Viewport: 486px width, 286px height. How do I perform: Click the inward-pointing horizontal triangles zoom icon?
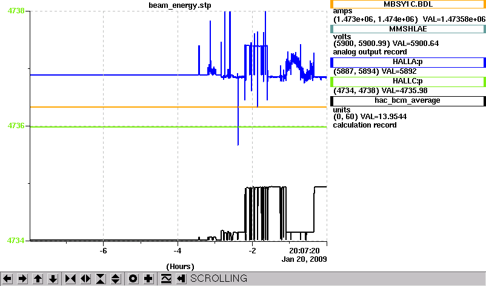click(x=70, y=279)
